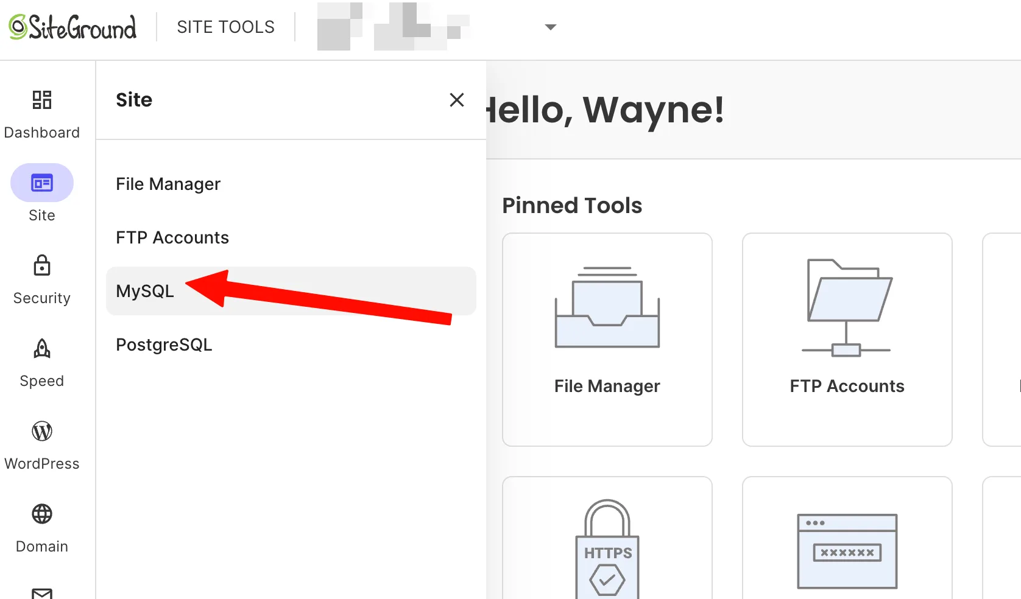
Task: Click the Pinned Tools heading
Action: pos(572,206)
